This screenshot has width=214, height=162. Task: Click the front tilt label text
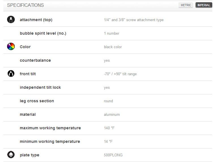click(28, 74)
